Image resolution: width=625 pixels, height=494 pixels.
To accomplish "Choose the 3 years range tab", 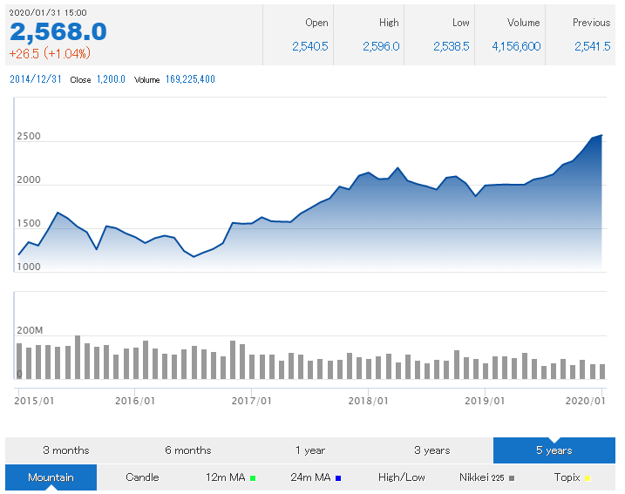I will click(432, 450).
